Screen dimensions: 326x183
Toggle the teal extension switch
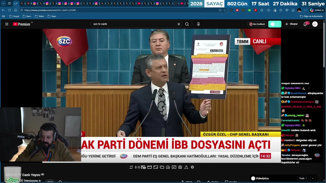pos(275,24)
